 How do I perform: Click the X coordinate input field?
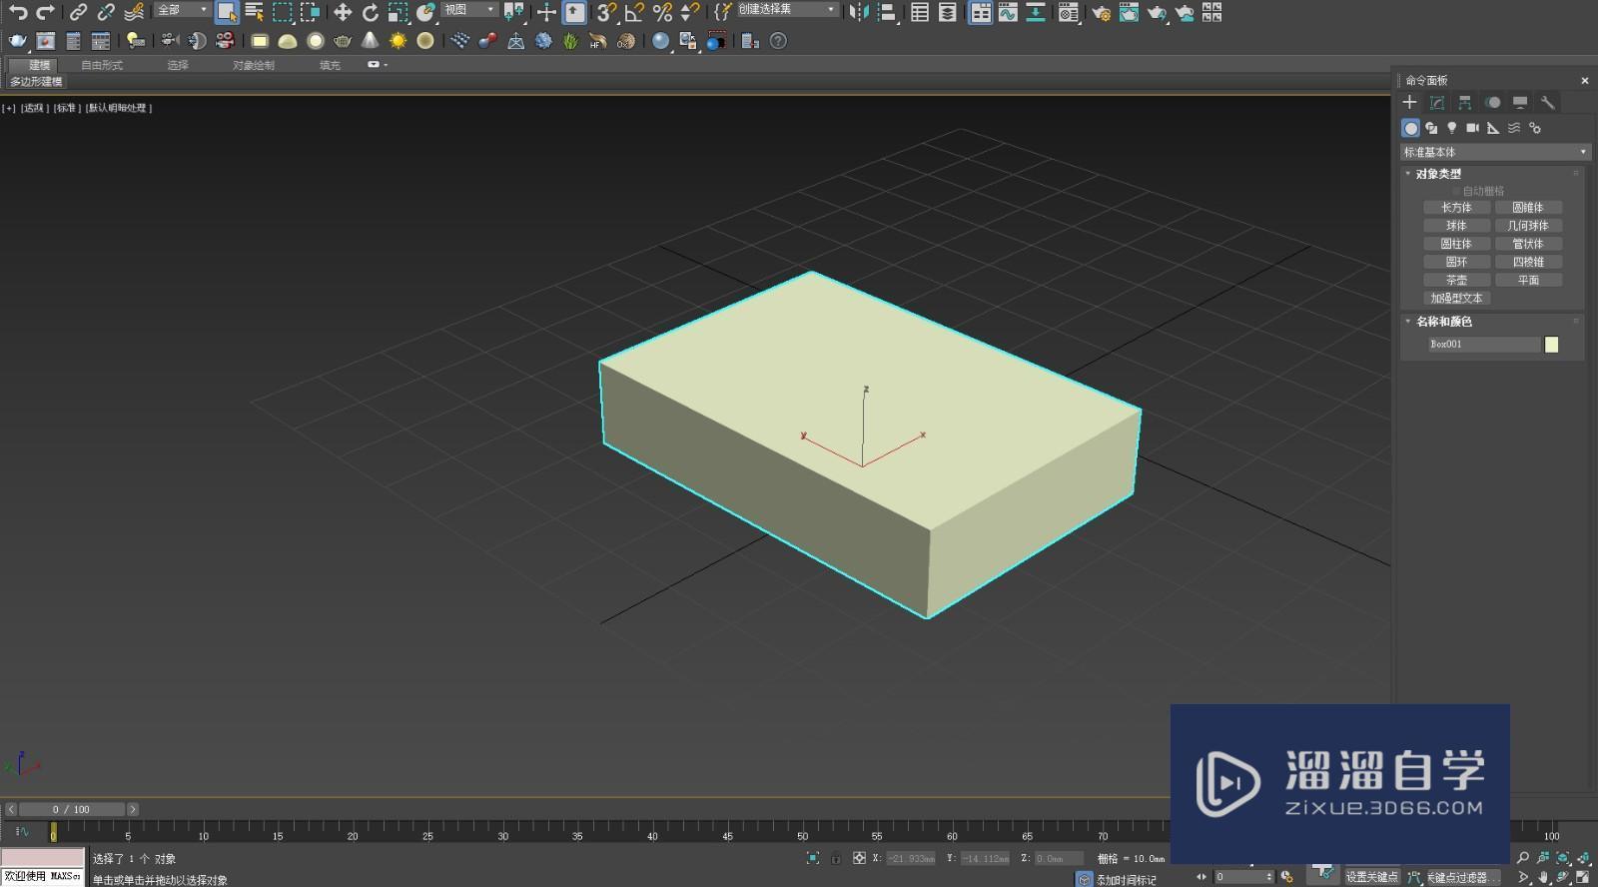click(910, 858)
